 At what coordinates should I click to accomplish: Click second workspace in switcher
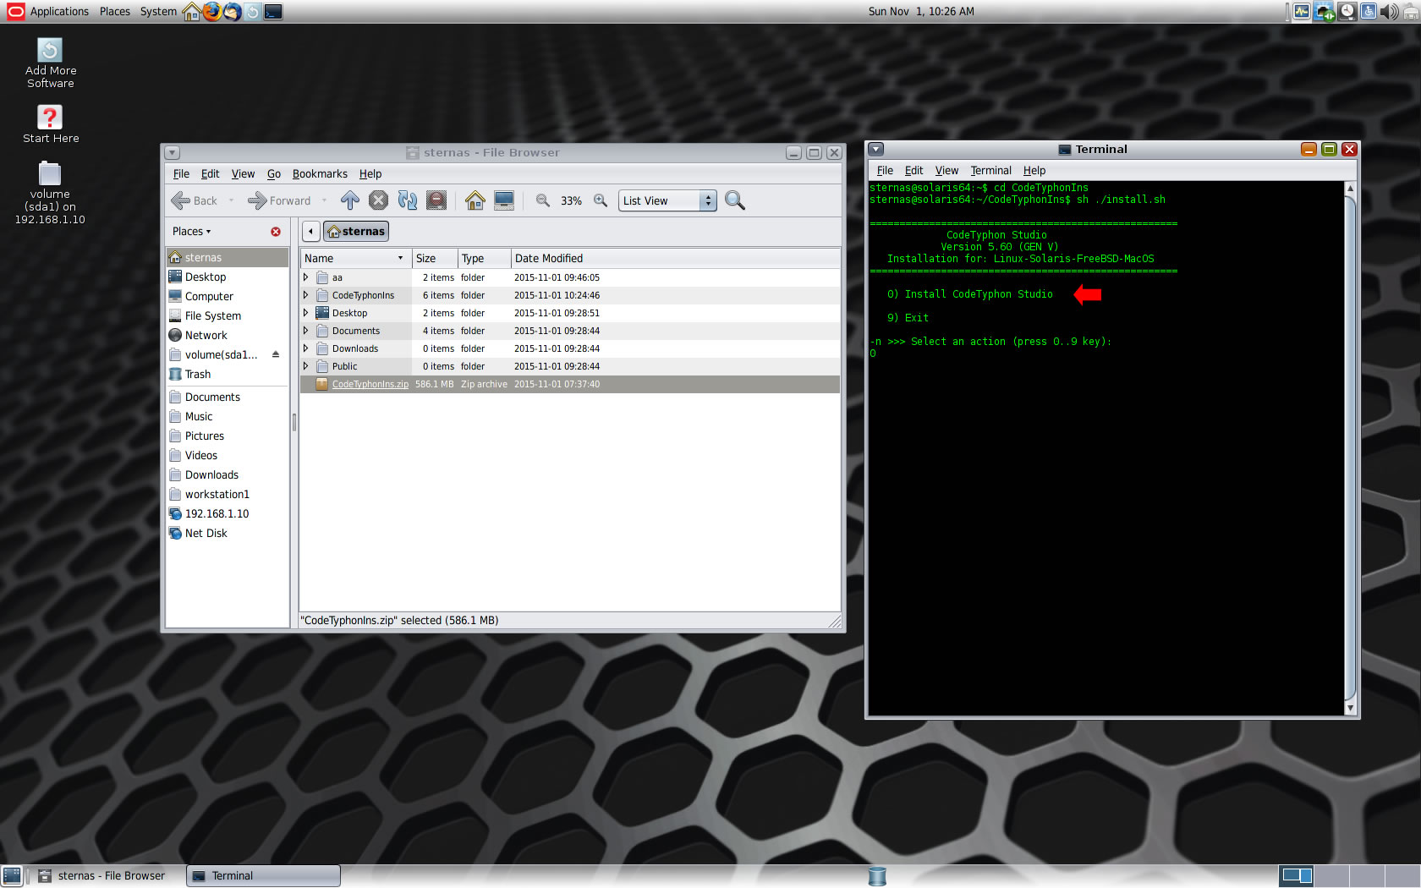(x=1331, y=876)
